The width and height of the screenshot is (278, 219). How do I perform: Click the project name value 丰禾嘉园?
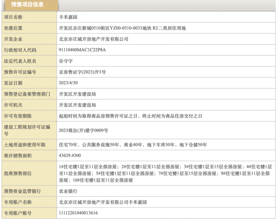tap(68, 17)
